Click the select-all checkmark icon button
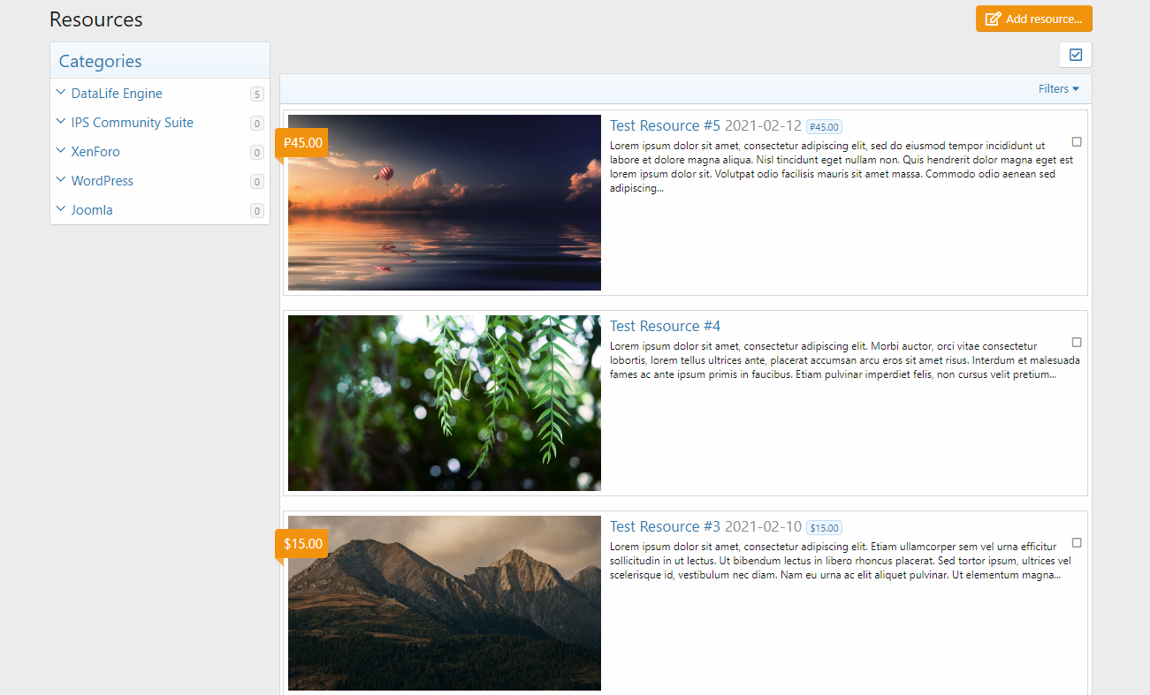 point(1076,55)
